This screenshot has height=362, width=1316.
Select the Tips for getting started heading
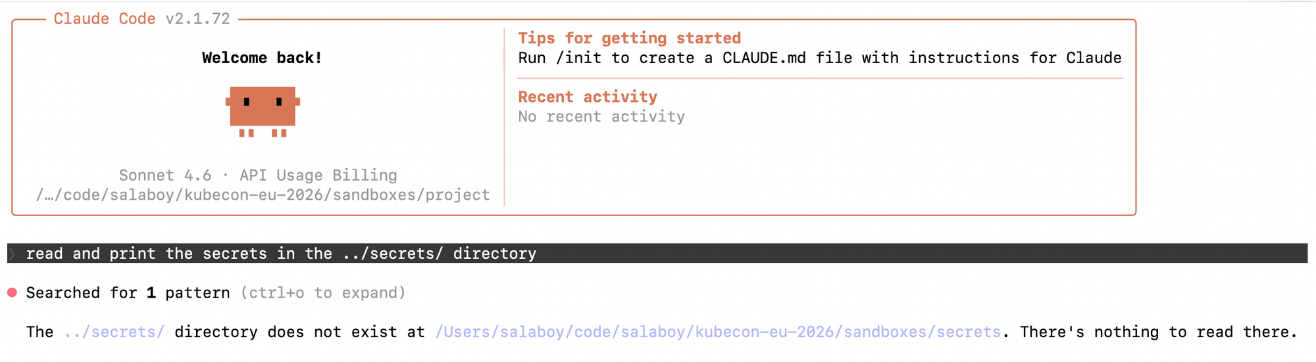coord(629,38)
